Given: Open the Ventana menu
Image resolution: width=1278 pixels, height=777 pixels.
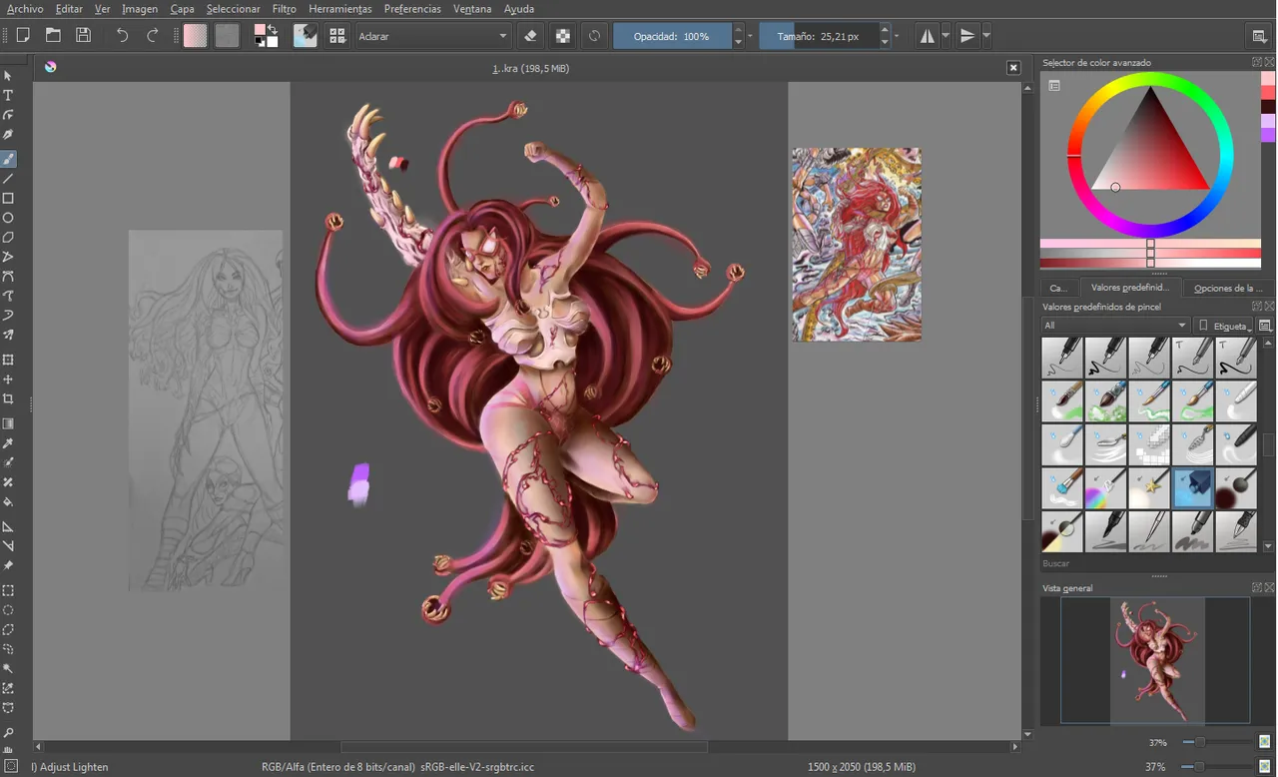Looking at the screenshot, I should (472, 9).
